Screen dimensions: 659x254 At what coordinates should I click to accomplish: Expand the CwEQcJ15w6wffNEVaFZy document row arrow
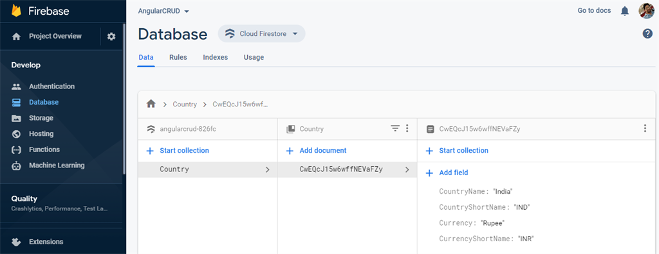pyautogui.click(x=407, y=170)
